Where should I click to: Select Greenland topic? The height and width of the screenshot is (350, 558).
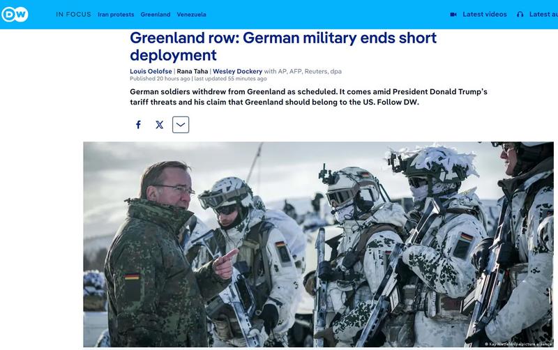coord(156,15)
